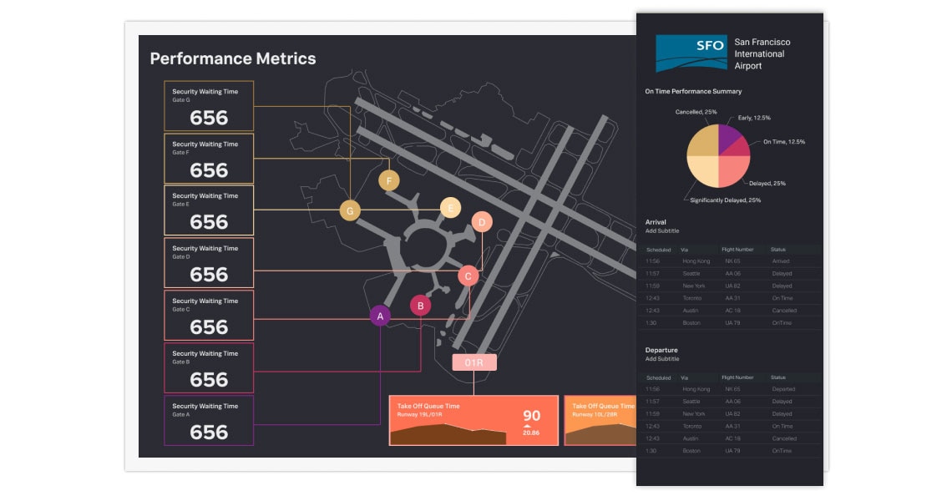Select the Seattle row in Arrival table

pyautogui.click(x=731, y=273)
